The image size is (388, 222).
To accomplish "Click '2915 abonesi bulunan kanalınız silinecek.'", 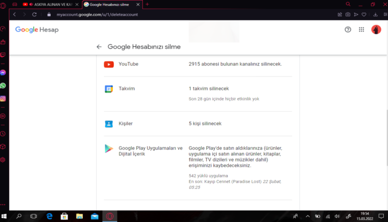I will click(x=235, y=64).
